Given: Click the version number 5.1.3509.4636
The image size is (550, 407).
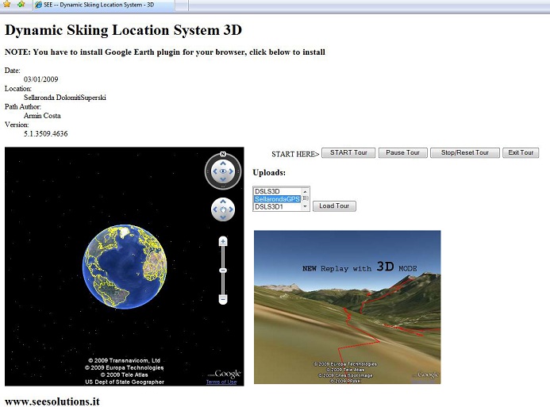Looking at the screenshot, I should [45, 133].
